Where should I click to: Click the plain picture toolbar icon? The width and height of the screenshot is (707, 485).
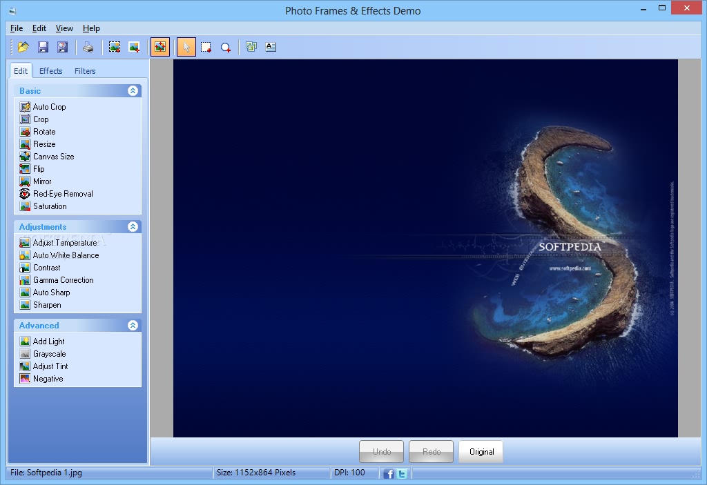point(134,47)
